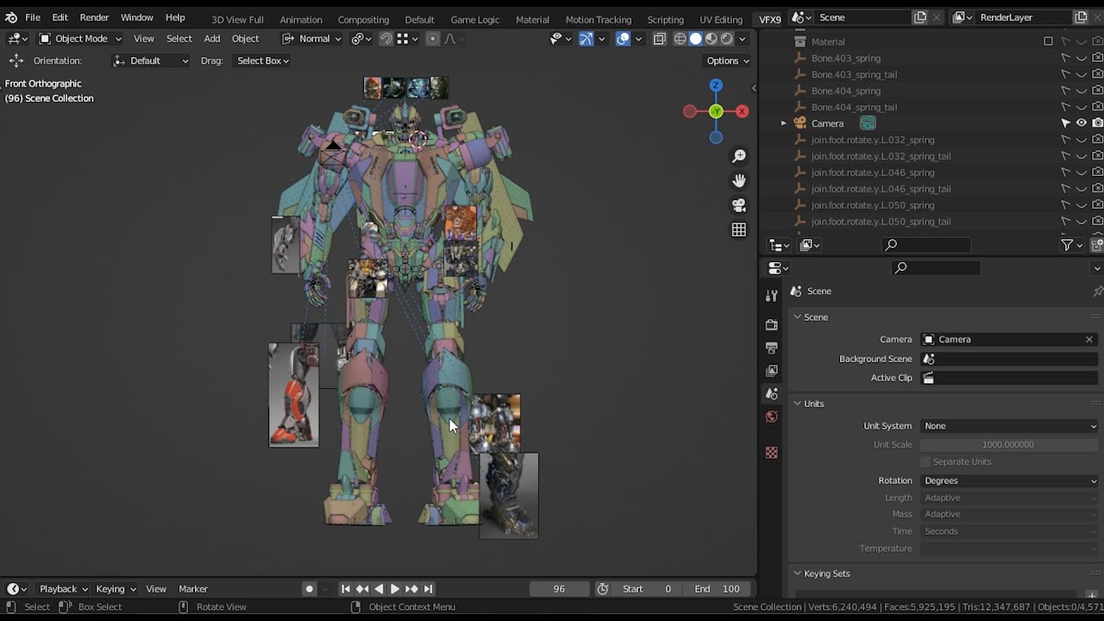Image resolution: width=1104 pixels, height=621 pixels.
Task: Open the World properties tab icon
Action: point(772,417)
